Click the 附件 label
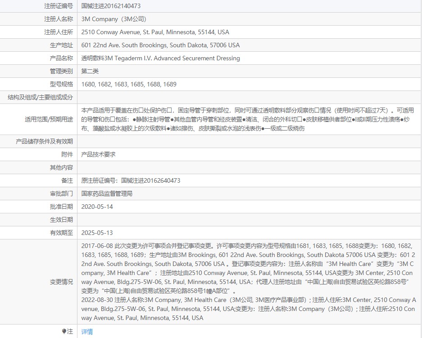 67,154
